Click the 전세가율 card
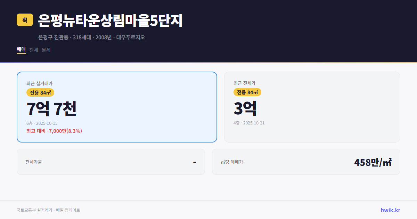 click(x=111, y=162)
